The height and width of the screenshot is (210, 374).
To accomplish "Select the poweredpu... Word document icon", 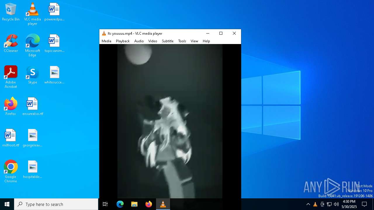I will 54,12.
